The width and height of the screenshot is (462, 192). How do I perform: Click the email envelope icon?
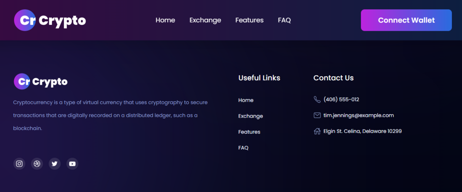click(317, 115)
